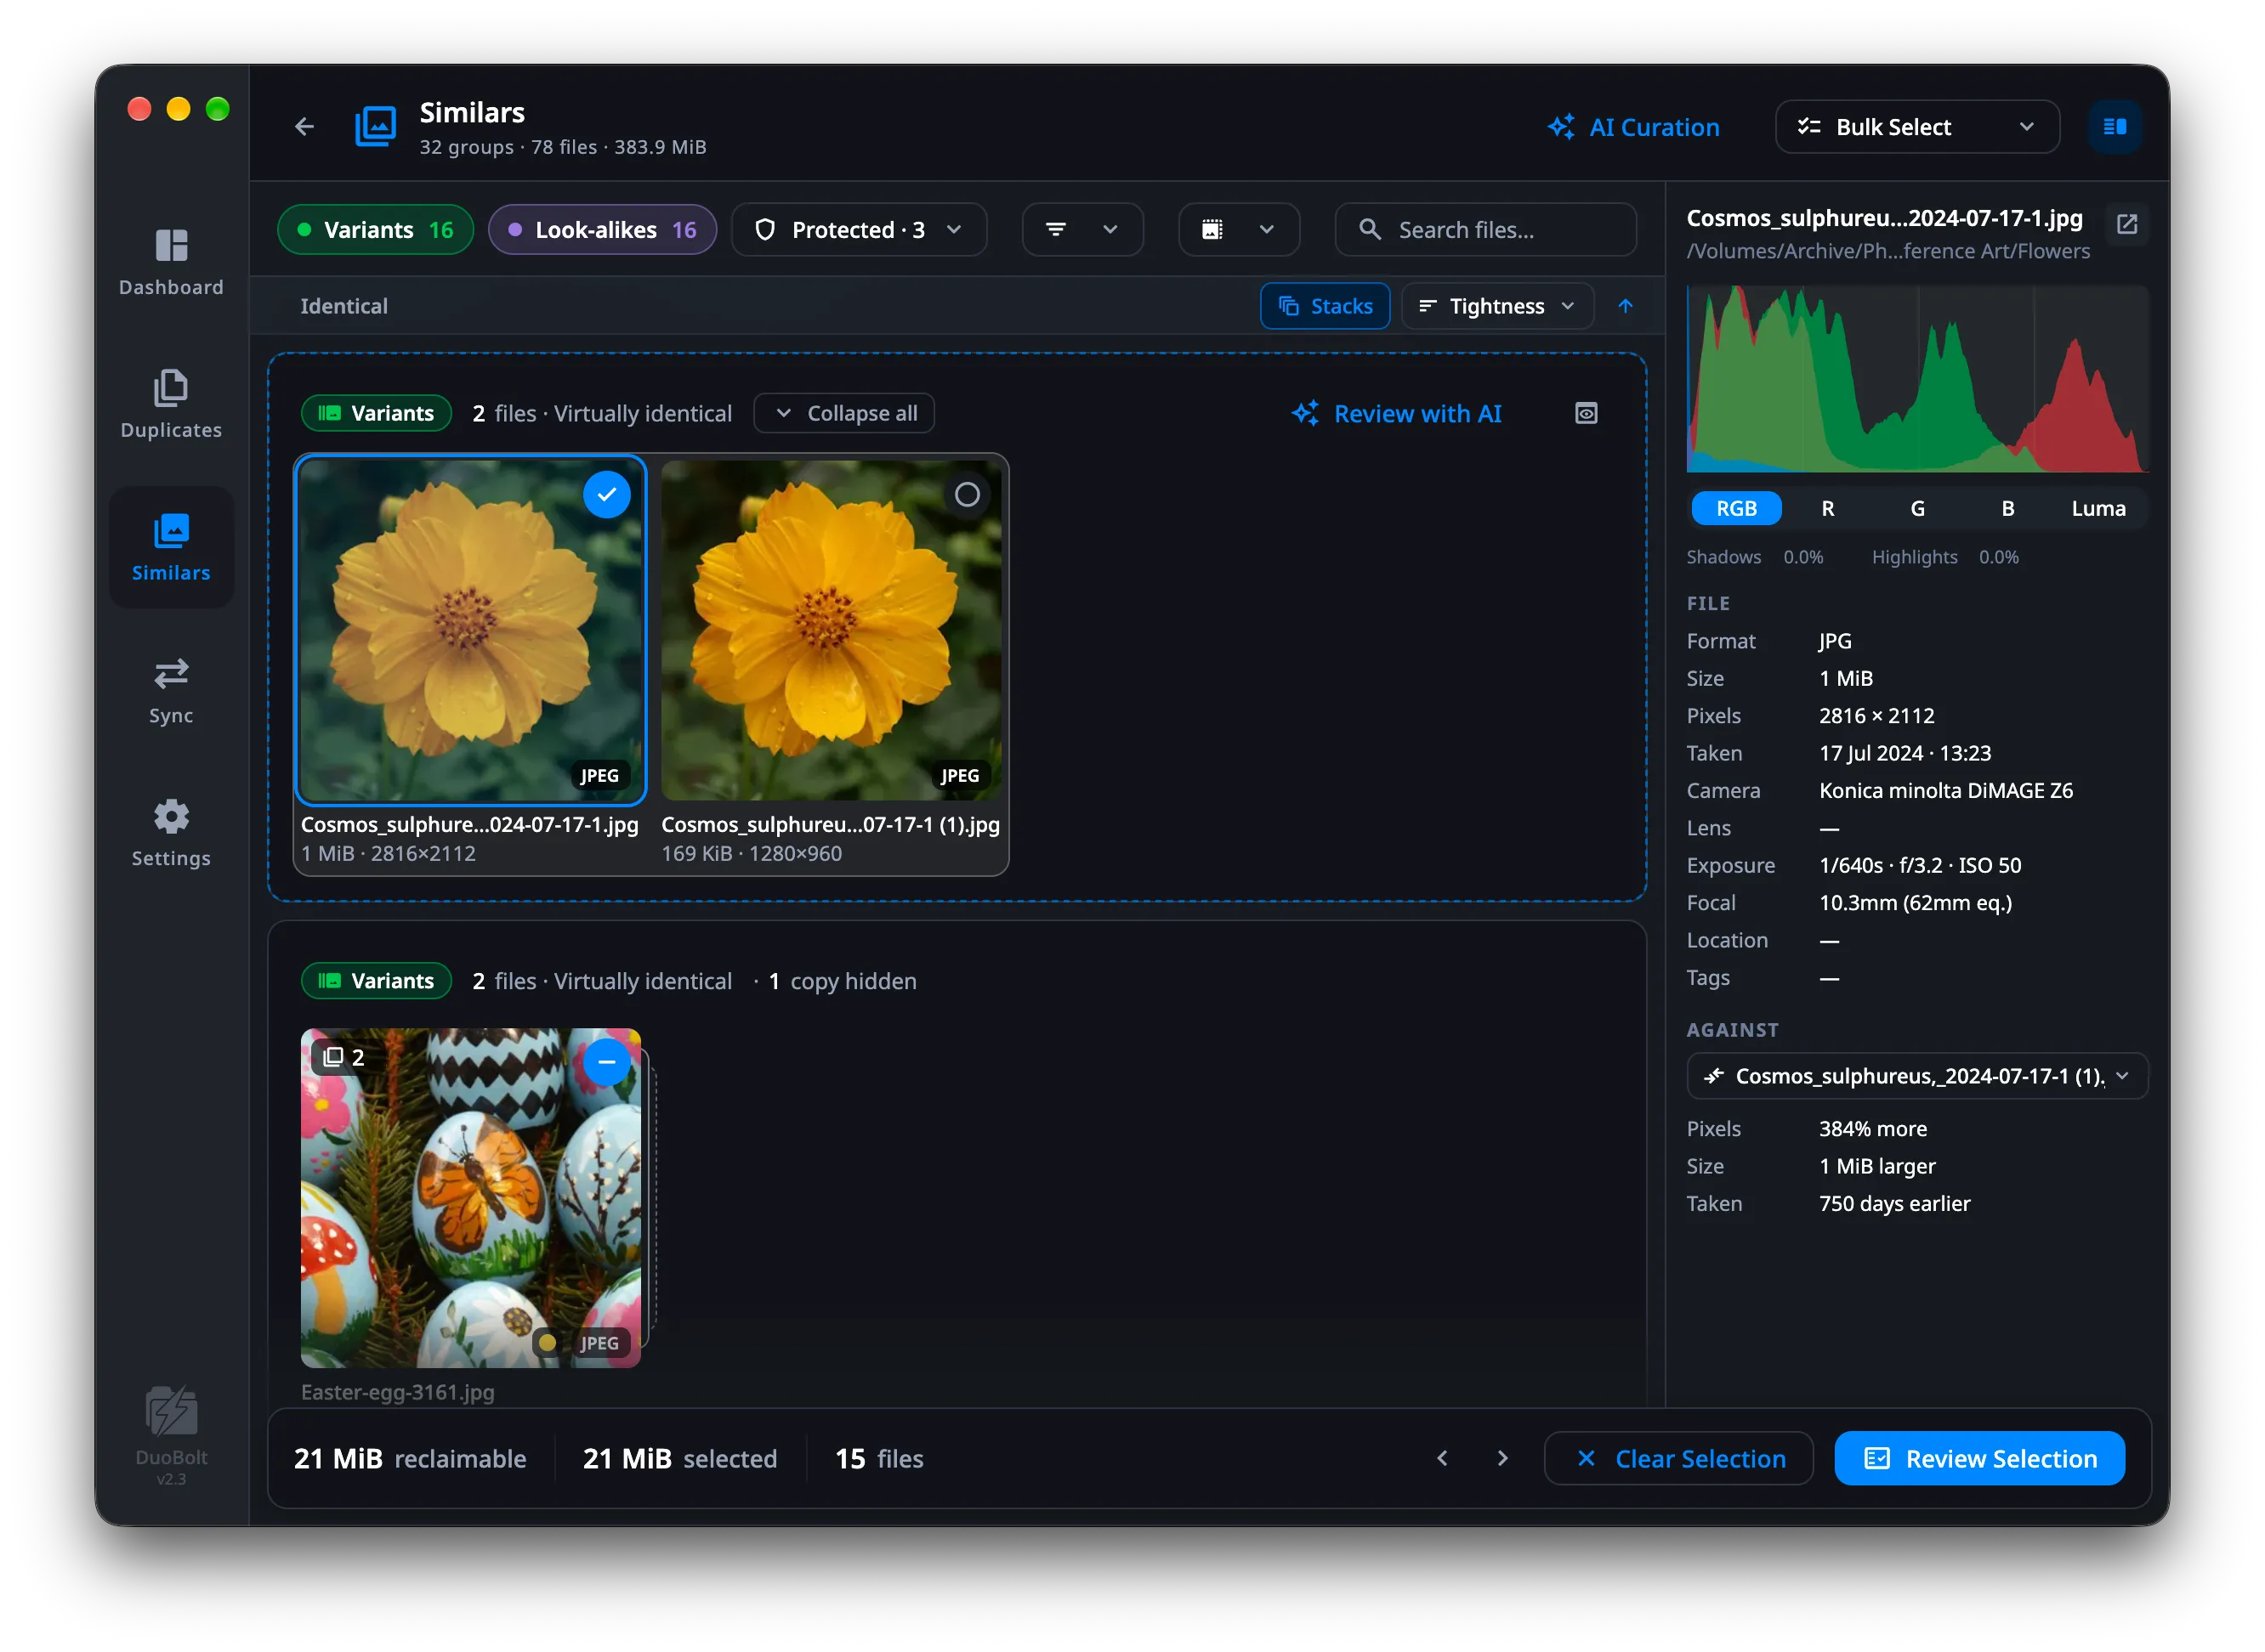Toggle the side panel layout icon
Viewport: 2265px width, 1652px height.
[2114, 127]
